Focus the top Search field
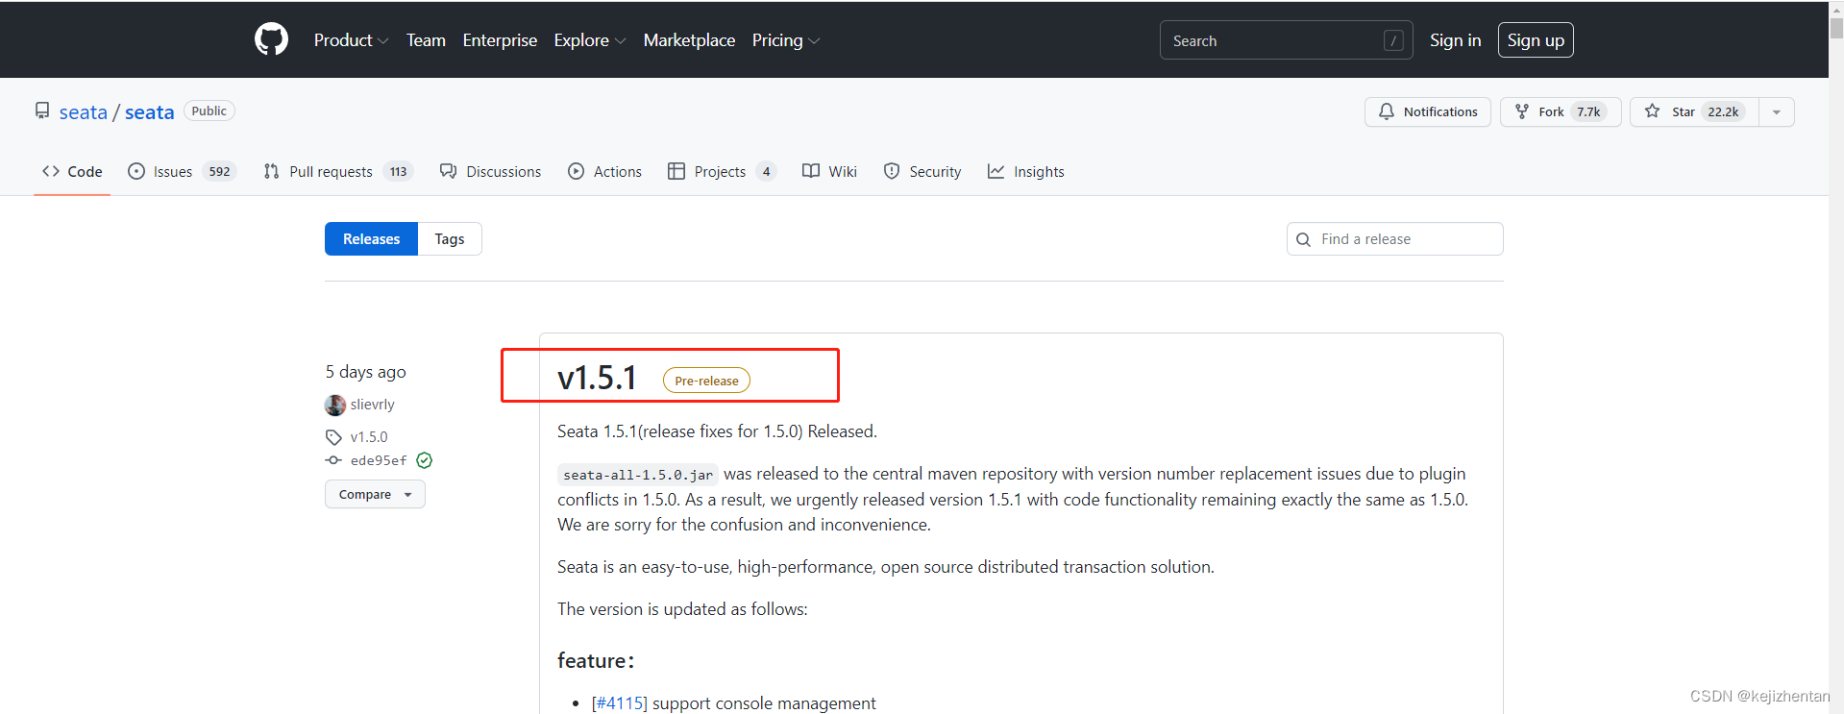This screenshot has width=1844, height=714. point(1286,40)
